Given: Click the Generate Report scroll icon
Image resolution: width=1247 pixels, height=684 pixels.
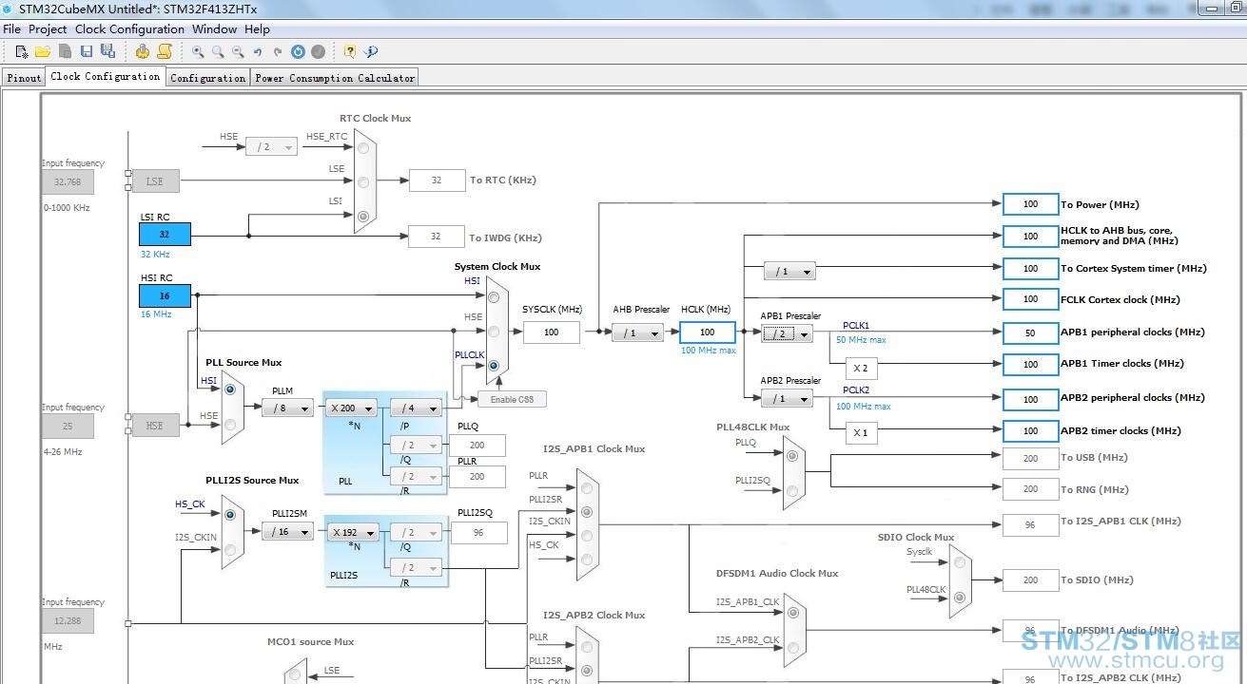Looking at the screenshot, I should point(165,51).
